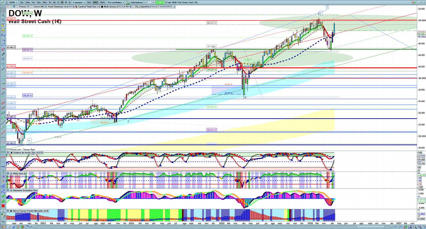Expand the left toolbar chevron below red X

(3, 211)
